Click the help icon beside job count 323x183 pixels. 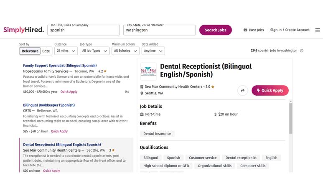(x=302, y=51)
